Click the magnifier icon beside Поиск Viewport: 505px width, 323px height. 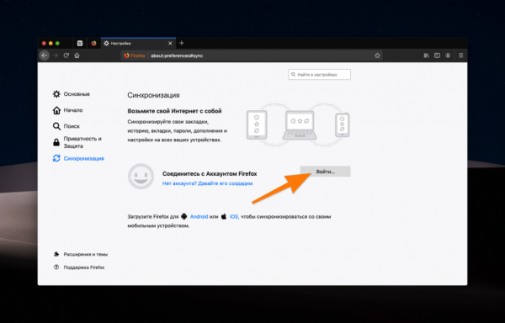(56, 126)
